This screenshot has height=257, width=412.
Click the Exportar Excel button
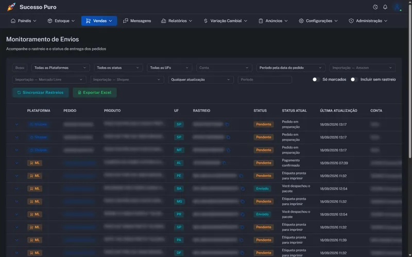pos(95,93)
